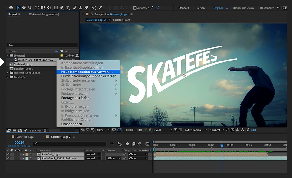Expand the Skatefest_Logo Ebenen folder

8,73
